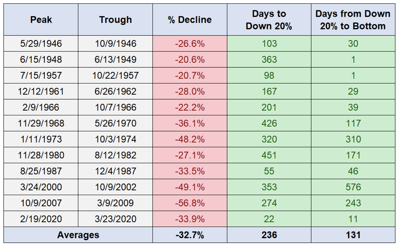The width and height of the screenshot is (400, 250).
Task: Select the -56.8% decline cell
Action: (x=190, y=203)
